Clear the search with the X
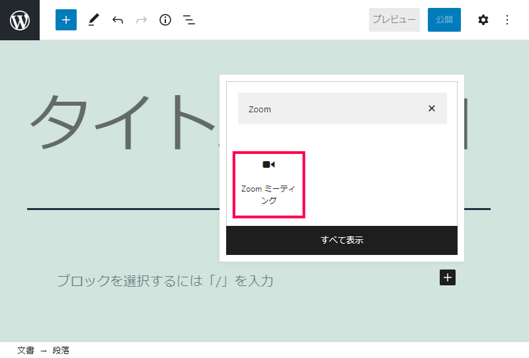This screenshot has width=529, height=358. tap(432, 108)
